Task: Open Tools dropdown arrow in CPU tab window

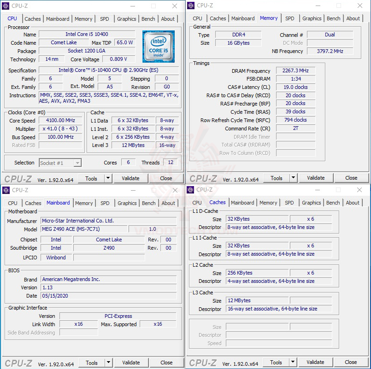Action: [108, 178]
